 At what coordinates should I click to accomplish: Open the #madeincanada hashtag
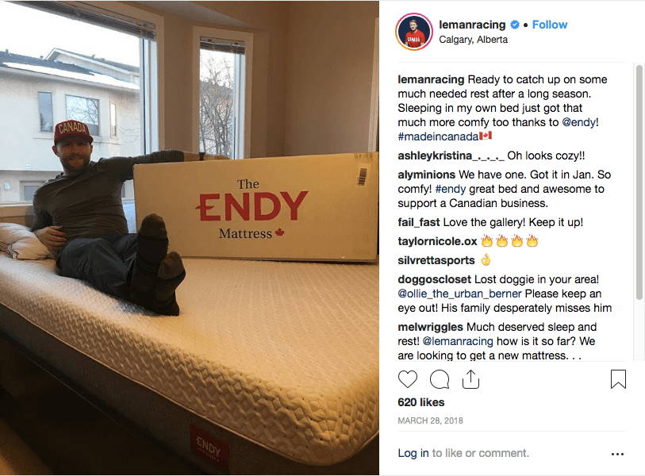[x=438, y=136]
